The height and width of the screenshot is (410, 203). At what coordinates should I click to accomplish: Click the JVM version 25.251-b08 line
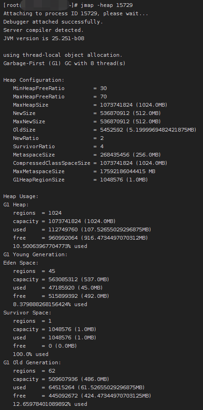[x=44, y=38]
